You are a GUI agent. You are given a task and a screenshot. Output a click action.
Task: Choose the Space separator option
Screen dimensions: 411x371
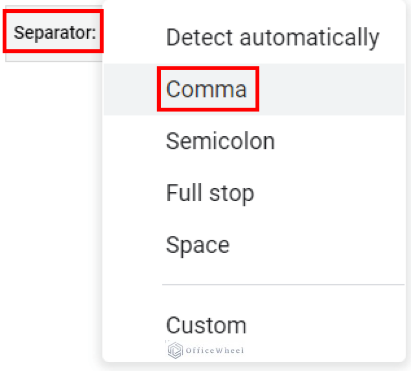point(198,245)
